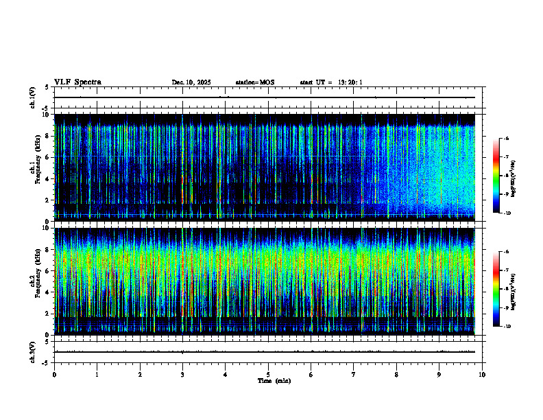Click the "-5" tick on ch.3(V) axis

point(46,363)
